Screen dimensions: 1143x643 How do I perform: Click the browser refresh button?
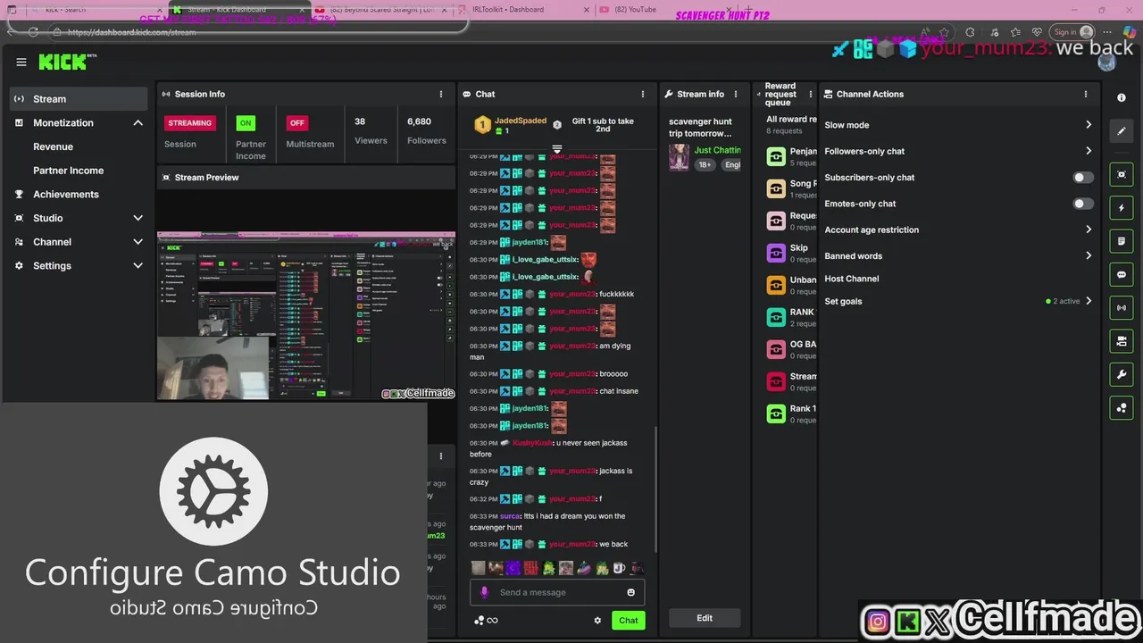[x=33, y=32]
